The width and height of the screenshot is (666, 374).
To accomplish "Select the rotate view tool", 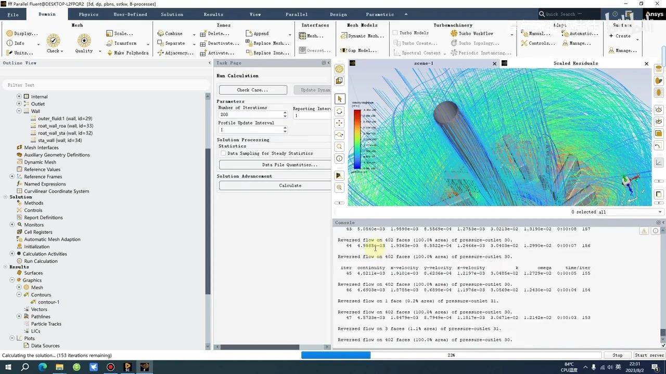I will [340, 111].
